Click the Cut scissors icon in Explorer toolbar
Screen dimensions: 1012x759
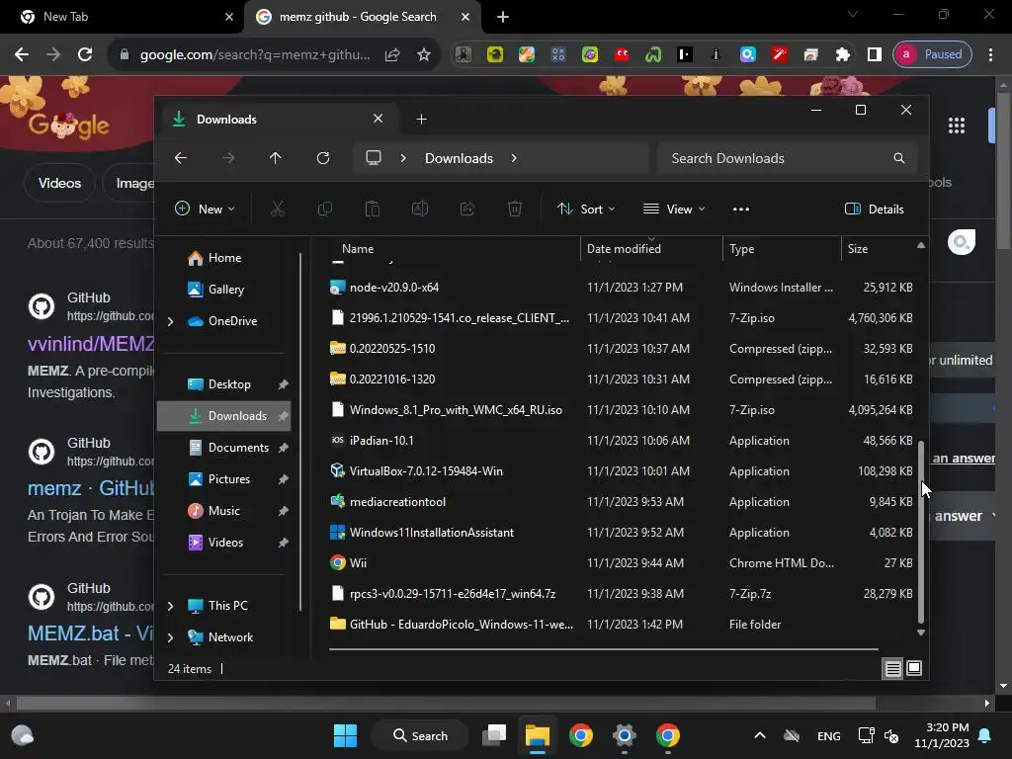click(277, 209)
